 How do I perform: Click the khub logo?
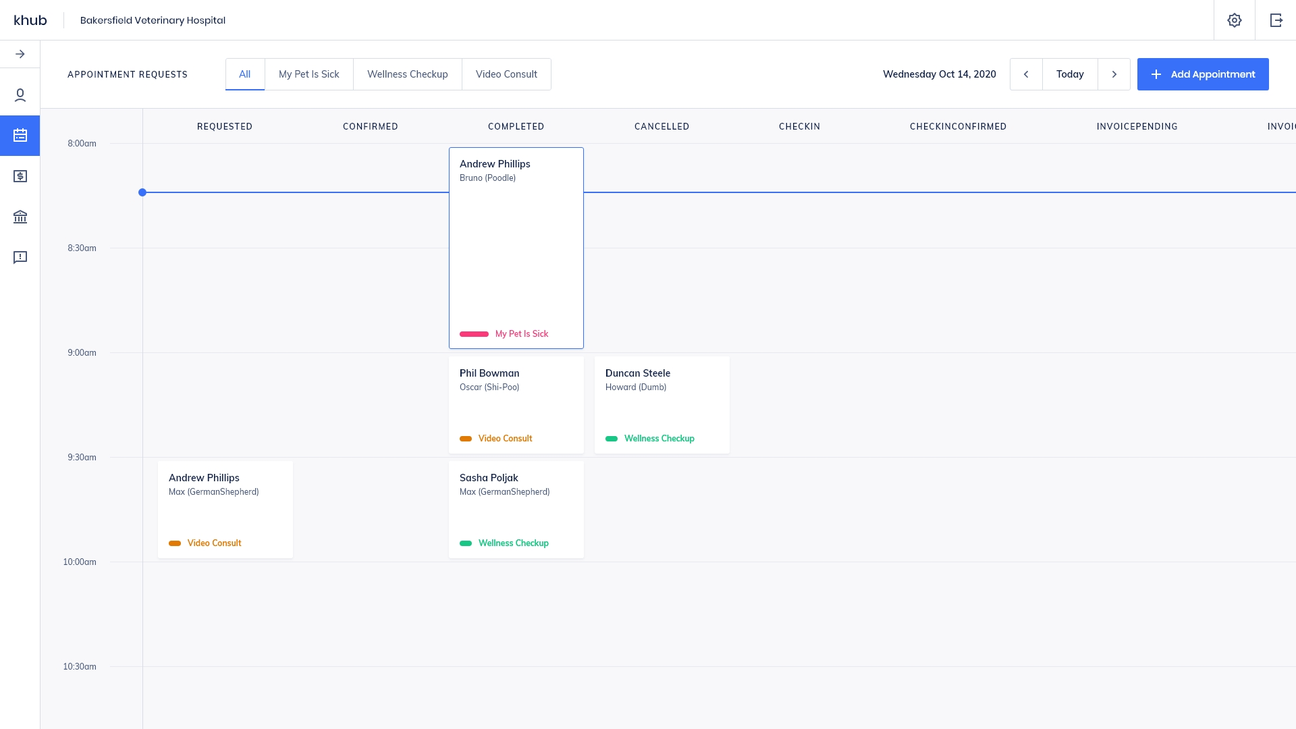[x=30, y=20]
